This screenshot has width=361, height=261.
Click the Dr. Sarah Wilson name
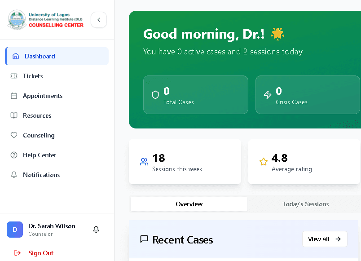click(x=52, y=226)
